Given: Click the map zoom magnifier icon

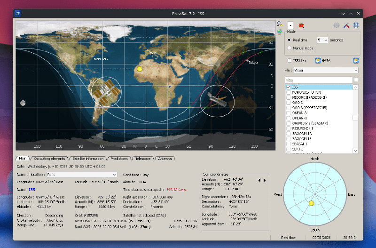Looking at the screenshot, I should pos(280,24).
